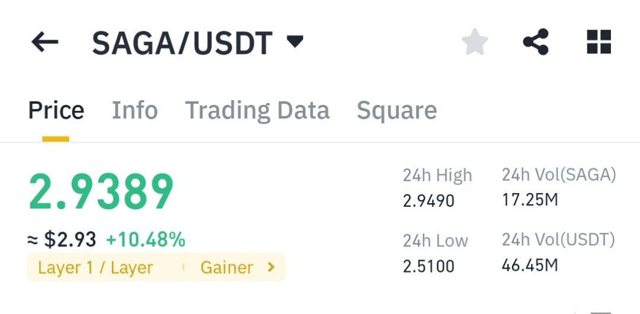640x314 pixels.
Task: Go back using the left arrow
Action: 45,42
